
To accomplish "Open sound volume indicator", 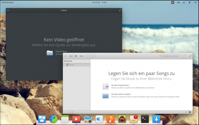I will click(x=178, y=3).
